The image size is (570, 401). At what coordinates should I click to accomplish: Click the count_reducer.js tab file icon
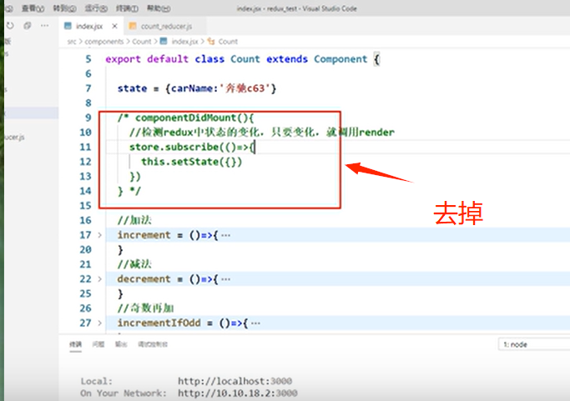click(x=133, y=26)
